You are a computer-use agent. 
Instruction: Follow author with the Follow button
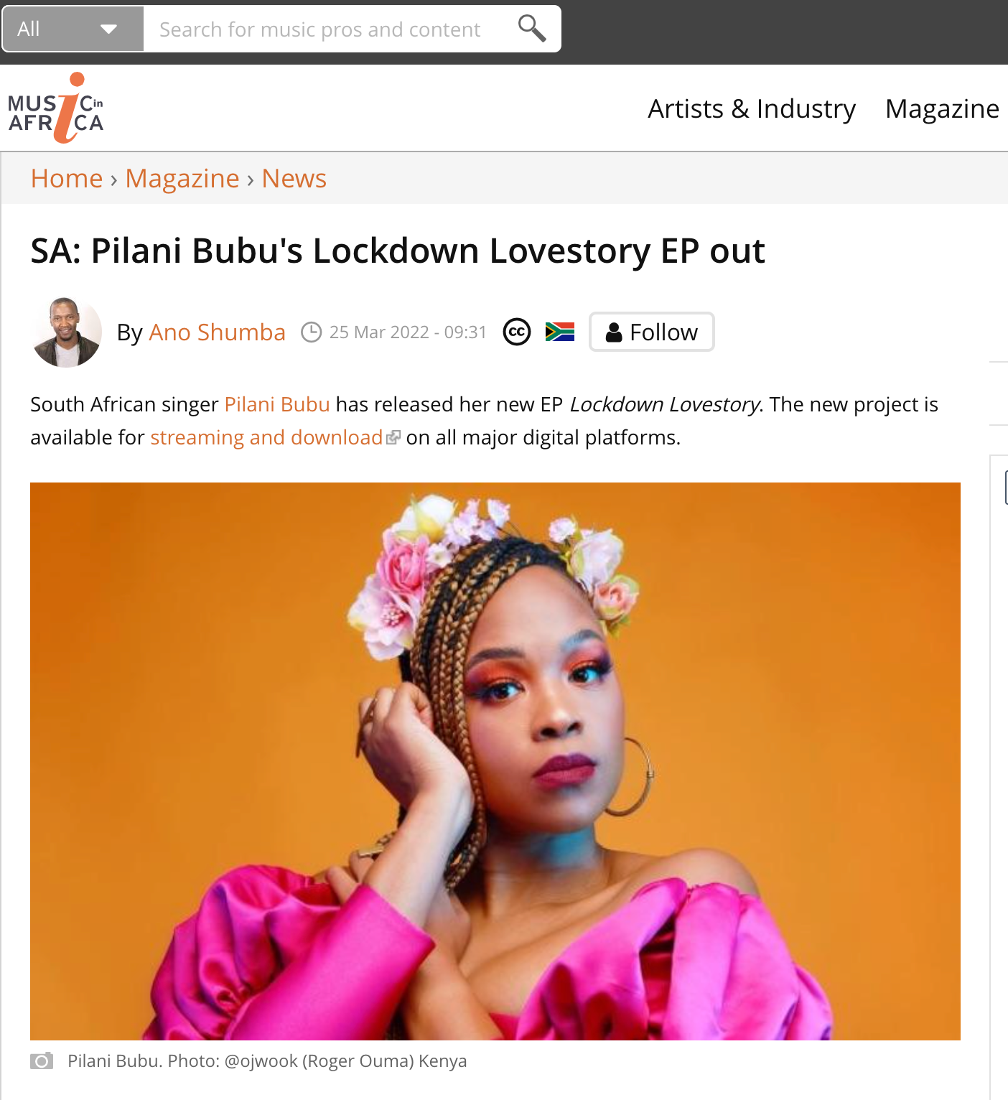652,332
